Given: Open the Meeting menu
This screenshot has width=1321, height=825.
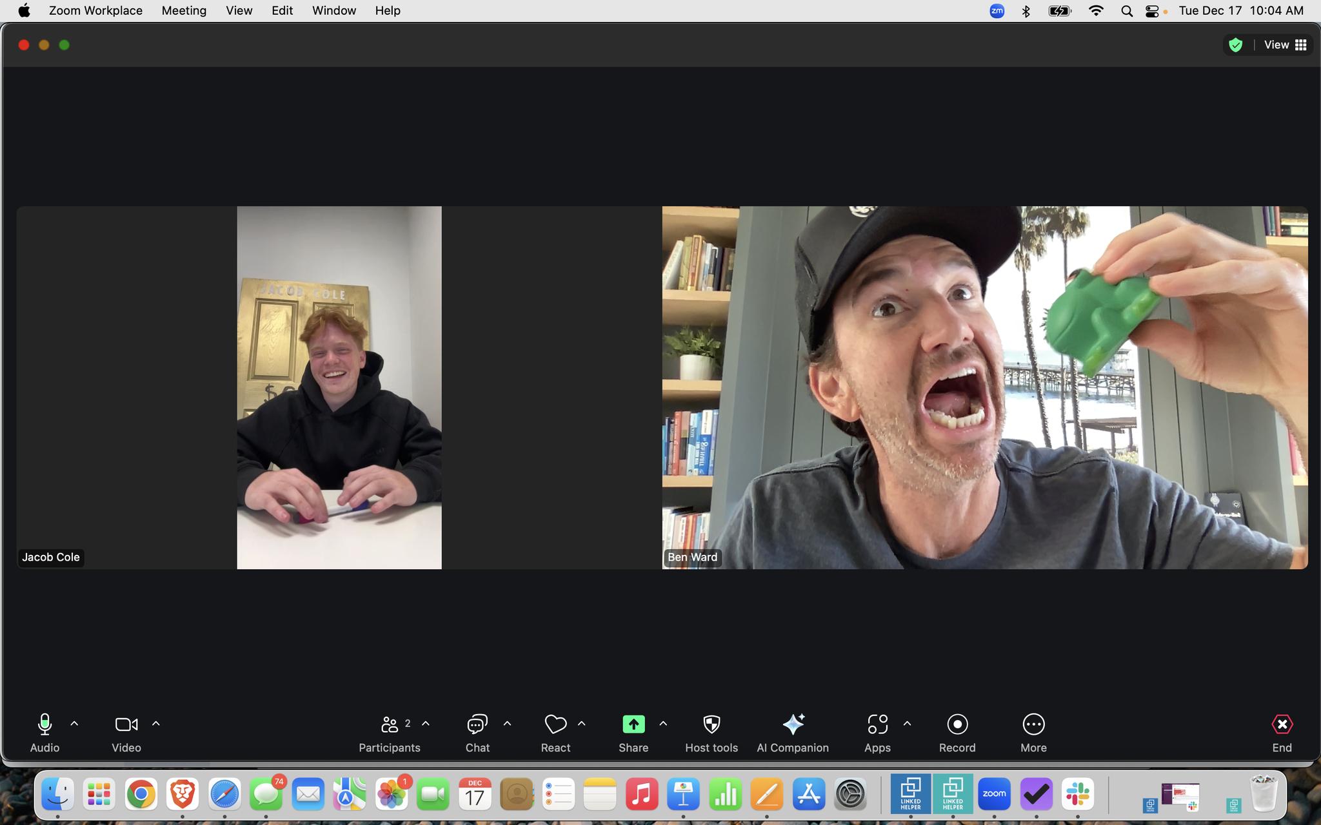Looking at the screenshot, I should 184,10.
